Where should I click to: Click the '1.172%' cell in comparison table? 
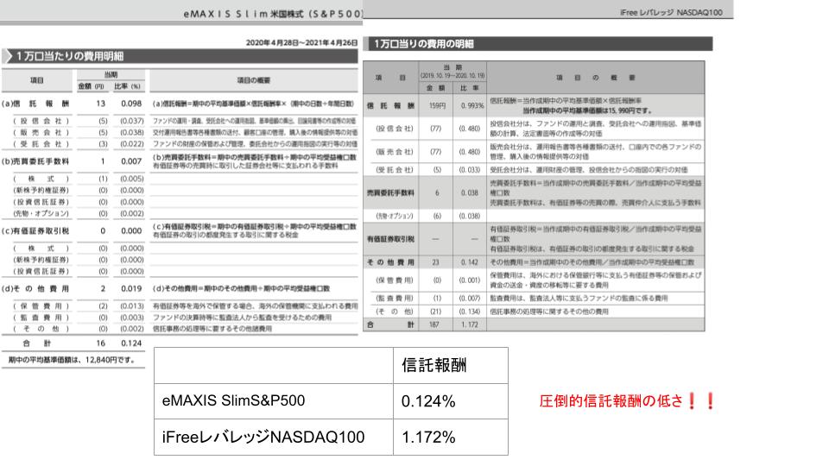[x=428, y=438]
